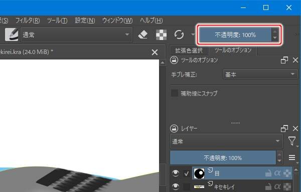
Task: Hide the 目 layer
Action: 176,173
